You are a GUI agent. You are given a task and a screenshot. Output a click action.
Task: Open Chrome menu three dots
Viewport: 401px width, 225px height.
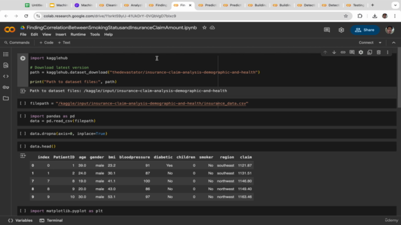coord(395,16)
